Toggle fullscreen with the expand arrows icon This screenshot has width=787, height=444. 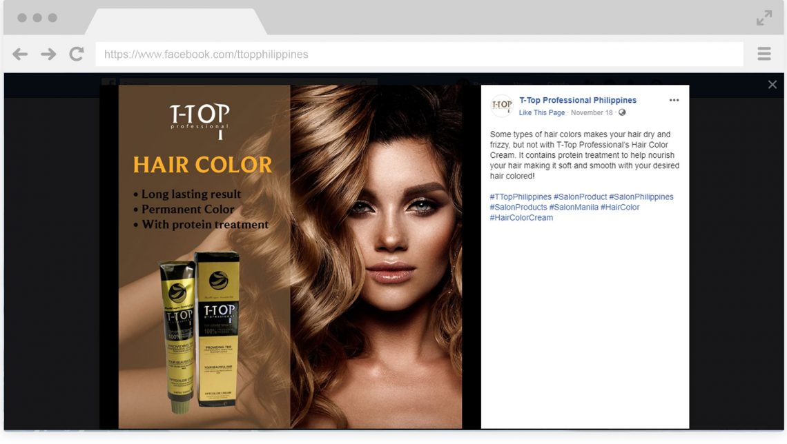coord(764,18)
